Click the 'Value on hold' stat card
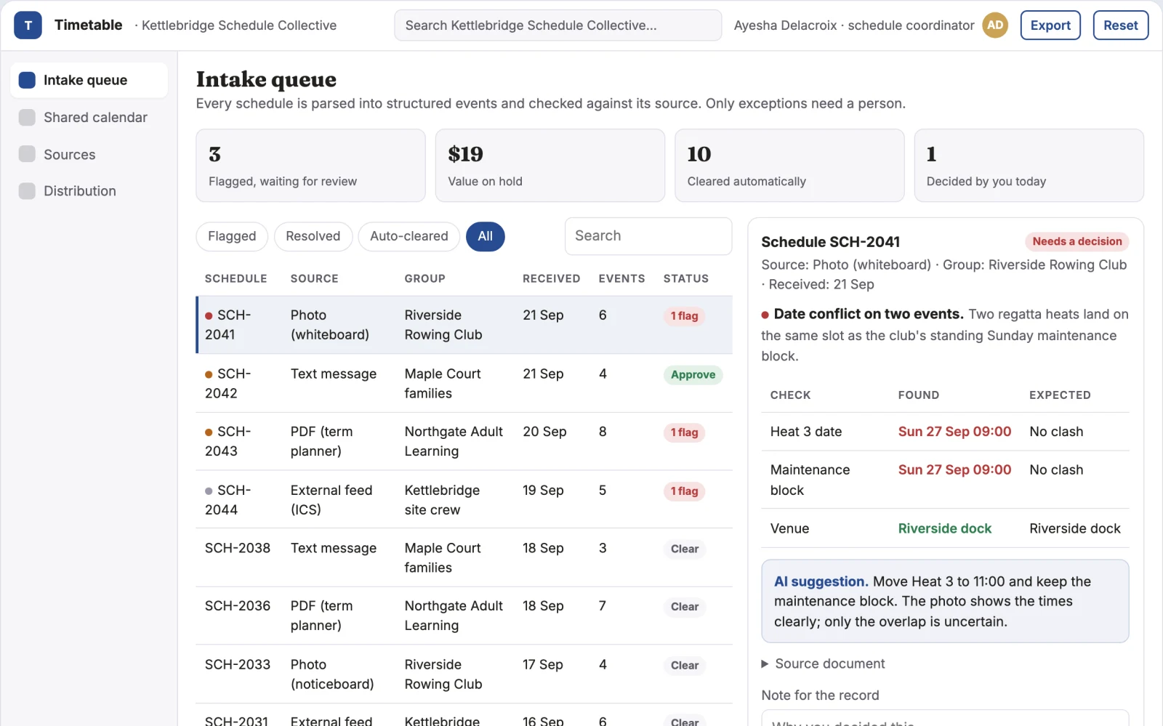The image size is (1163, 726). (x=550, y=166)
